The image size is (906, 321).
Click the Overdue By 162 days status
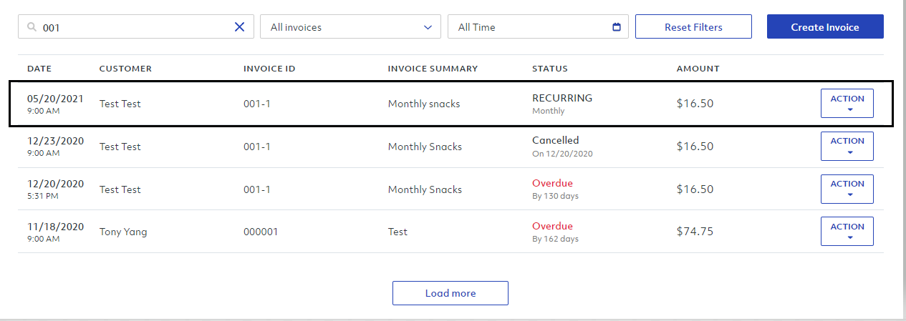[x=555, y=232]
